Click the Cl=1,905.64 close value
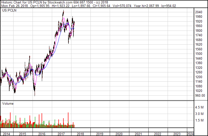208x136 pixels. tap(101, 6)
